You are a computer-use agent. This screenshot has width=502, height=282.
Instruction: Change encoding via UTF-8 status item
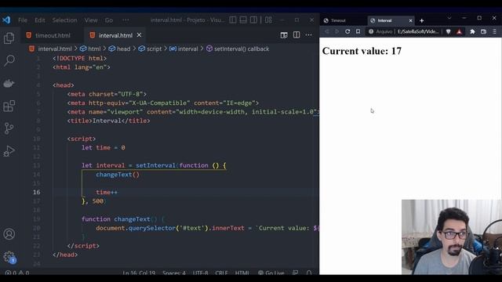201,273
